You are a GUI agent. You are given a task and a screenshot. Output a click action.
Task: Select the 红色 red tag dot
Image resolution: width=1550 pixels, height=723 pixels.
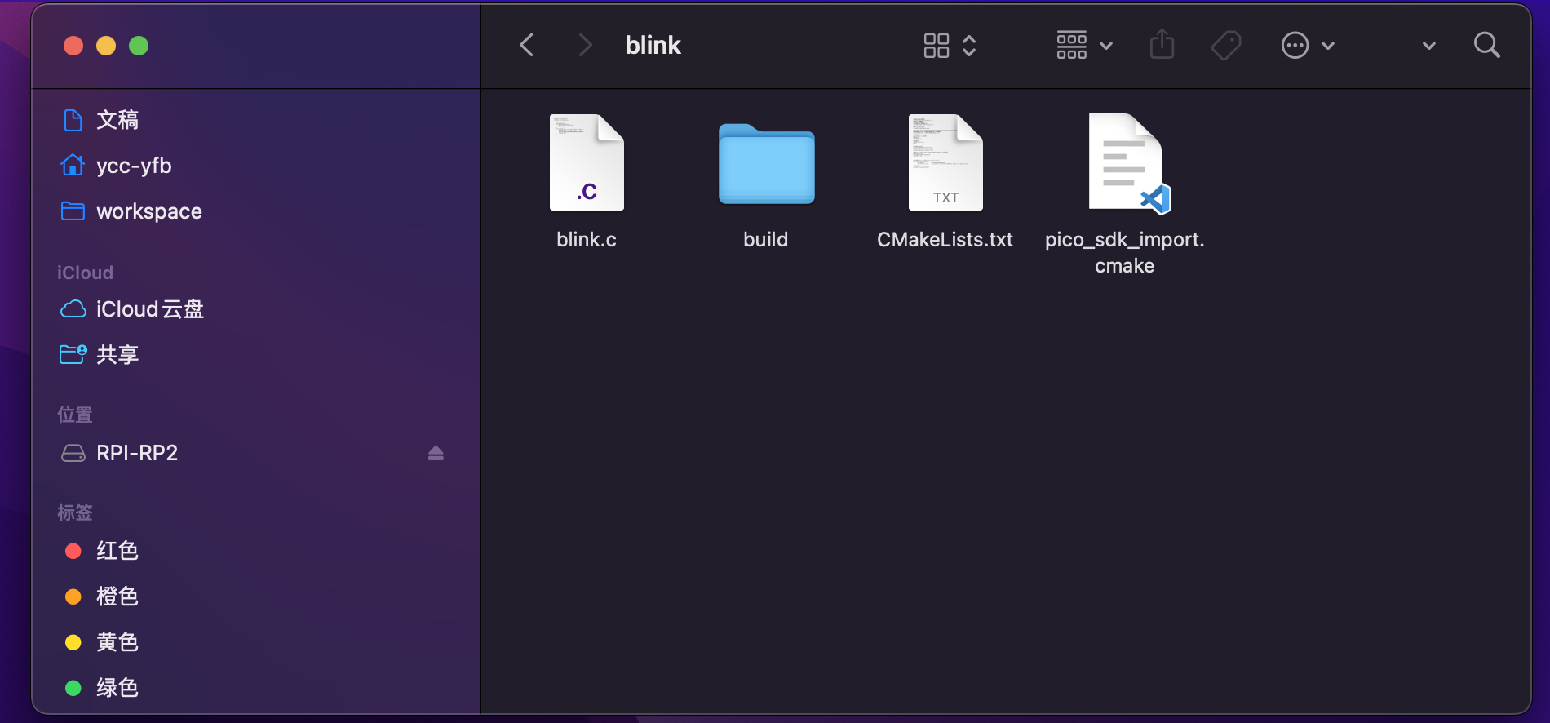73,551
